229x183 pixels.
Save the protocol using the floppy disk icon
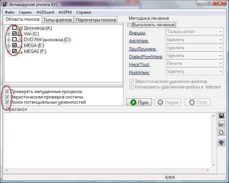(x=222, y=116)
